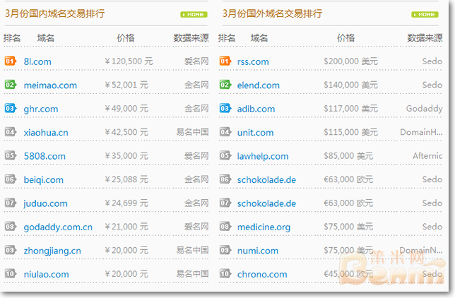The height and width of the screenshot is (298, 455).
Task: Open the niulao.com domain link
Action: click(46, 274)
